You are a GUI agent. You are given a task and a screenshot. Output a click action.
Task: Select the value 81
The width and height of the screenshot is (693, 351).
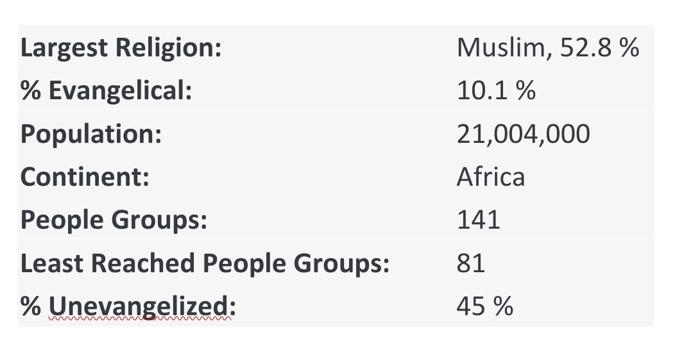(471, 263)
